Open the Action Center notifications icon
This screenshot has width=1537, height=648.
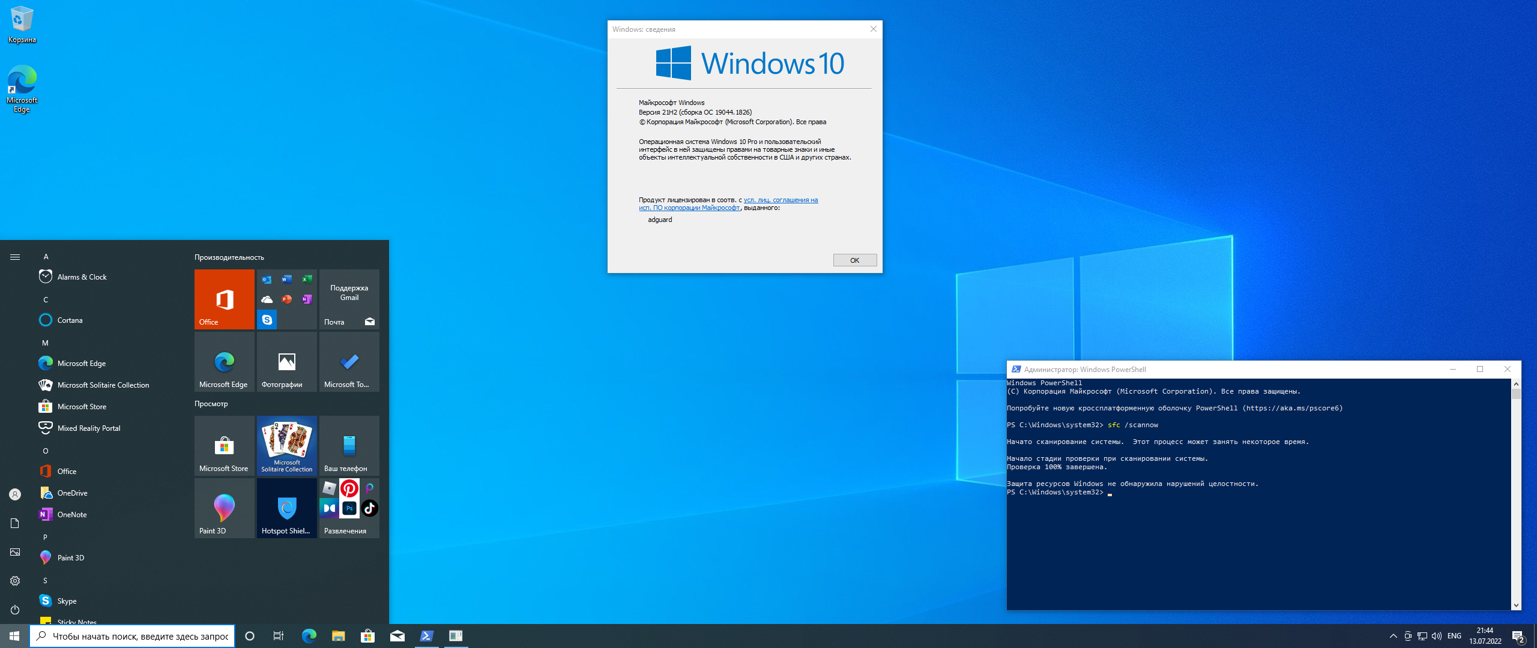click(1518, 636)
